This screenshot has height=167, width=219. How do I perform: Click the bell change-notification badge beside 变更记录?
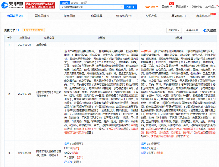(x=33, y=30)
